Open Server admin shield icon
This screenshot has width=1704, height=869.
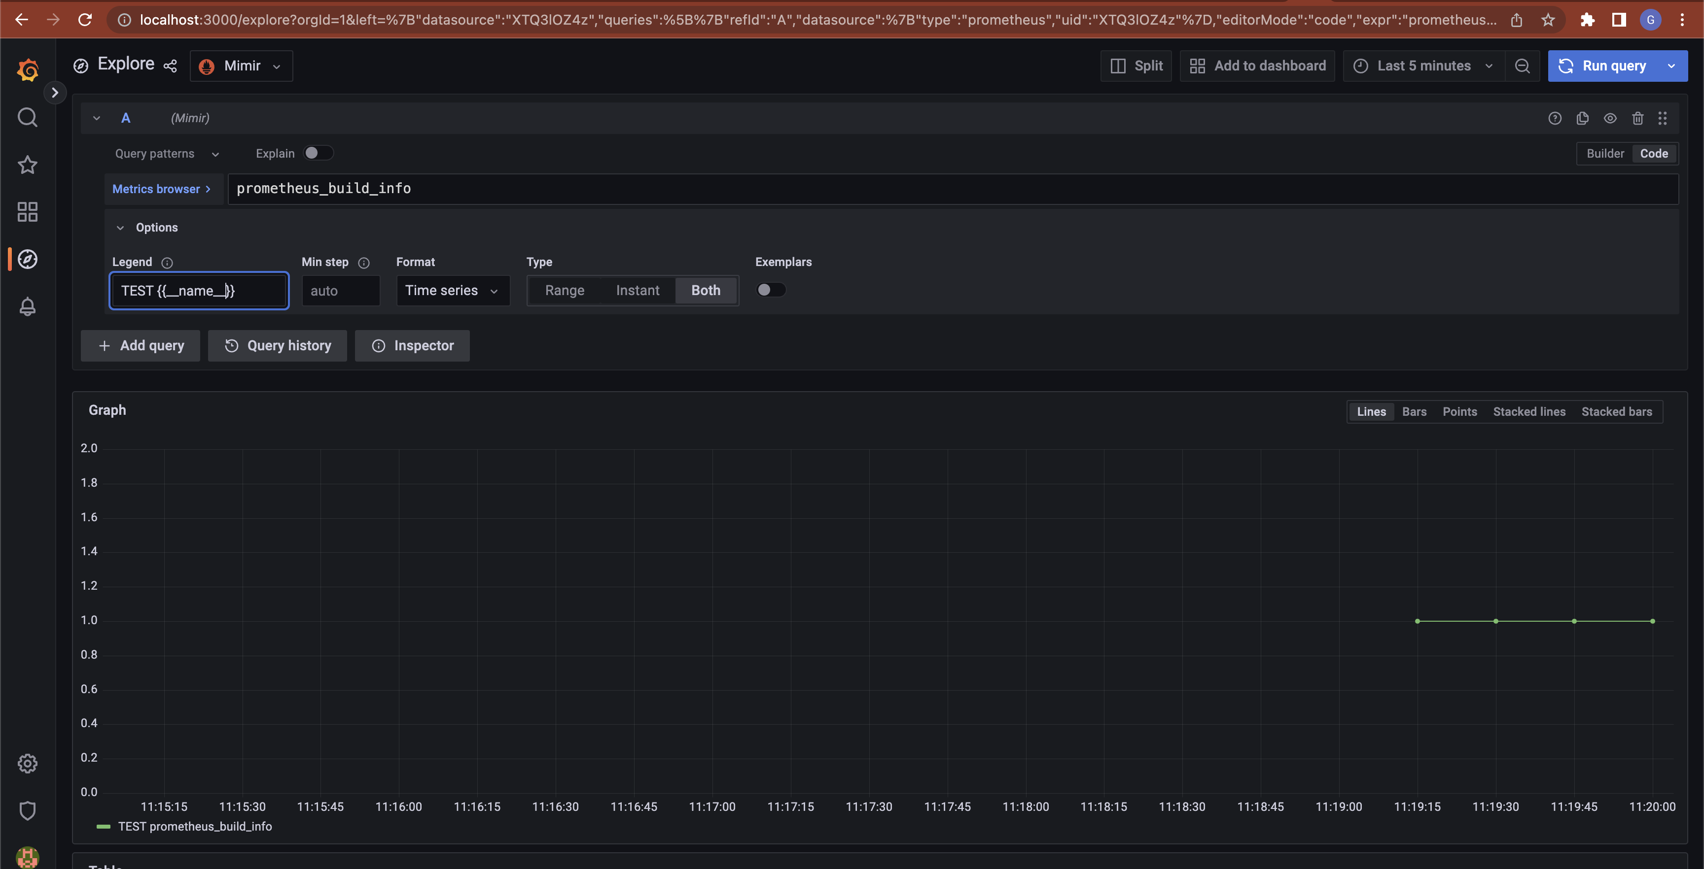tap(27, 810)
